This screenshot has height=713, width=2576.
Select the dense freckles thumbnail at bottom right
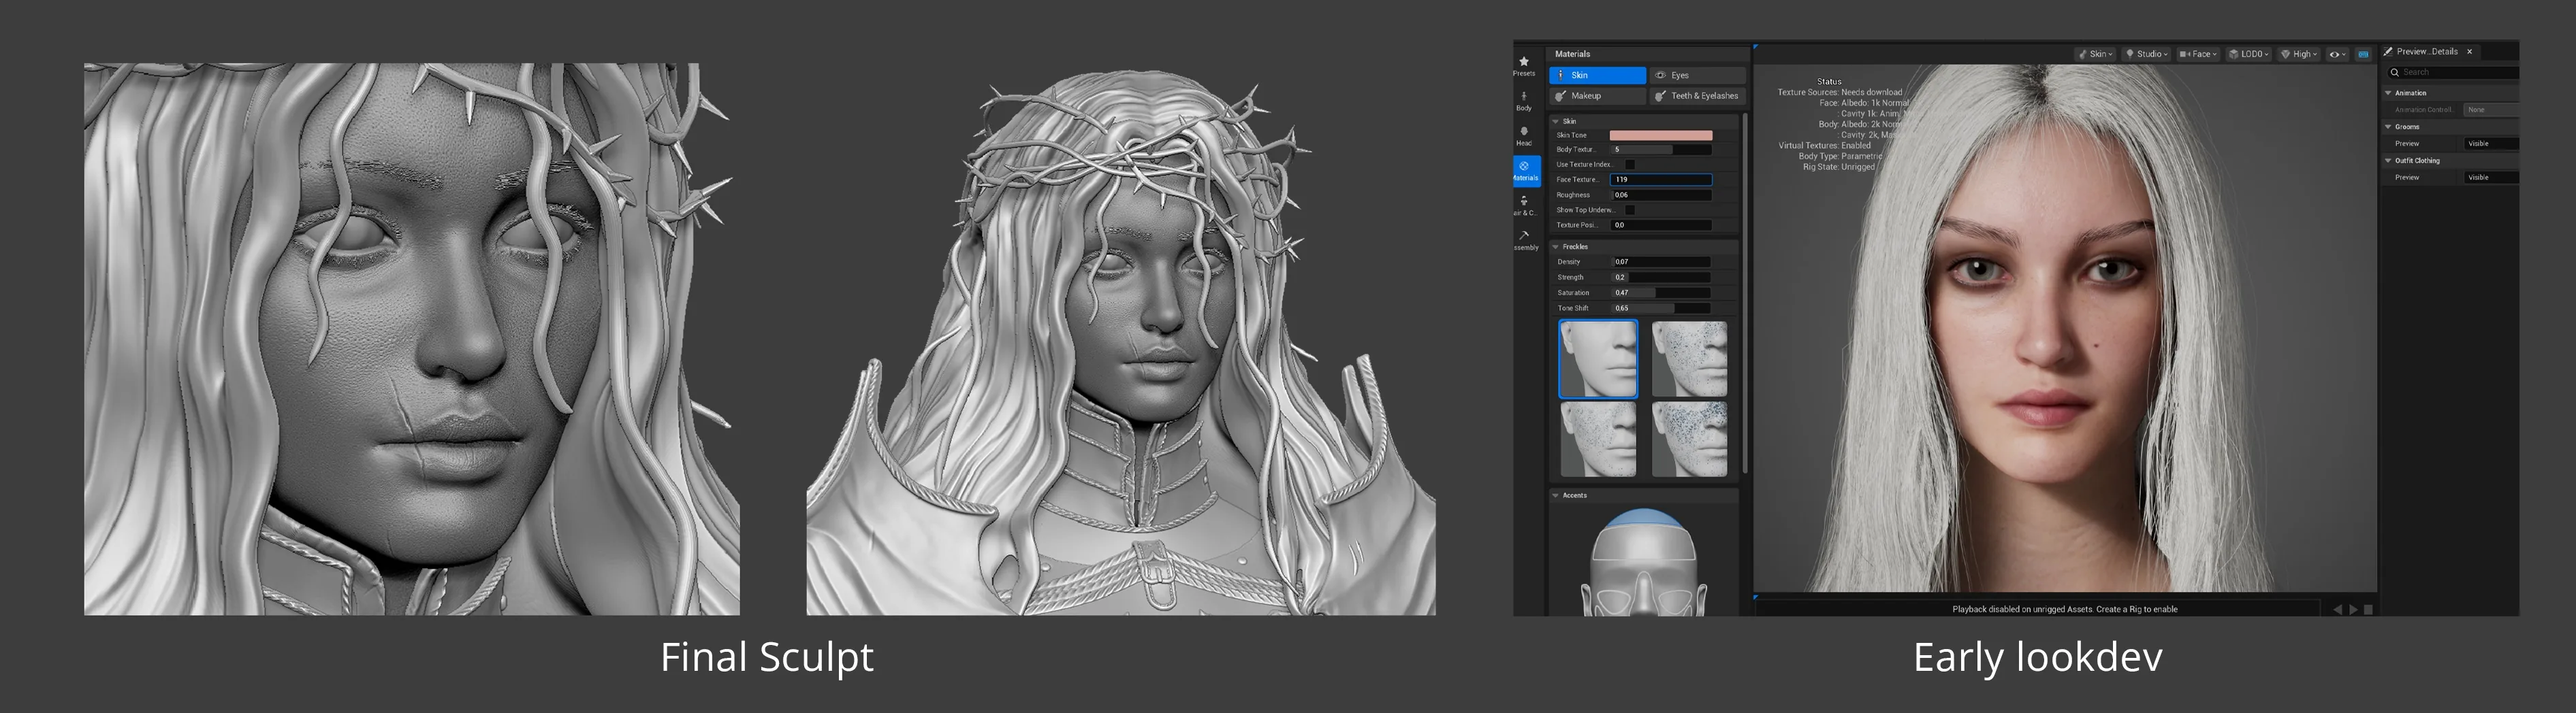(x=1689, y=440)
